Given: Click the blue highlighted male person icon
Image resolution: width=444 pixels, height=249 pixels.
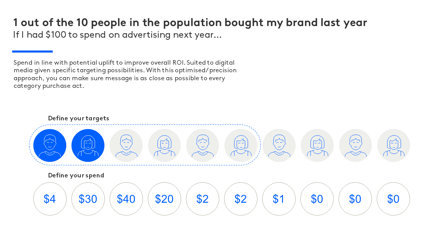Looking at the screenshot, I should pos(50,145).
